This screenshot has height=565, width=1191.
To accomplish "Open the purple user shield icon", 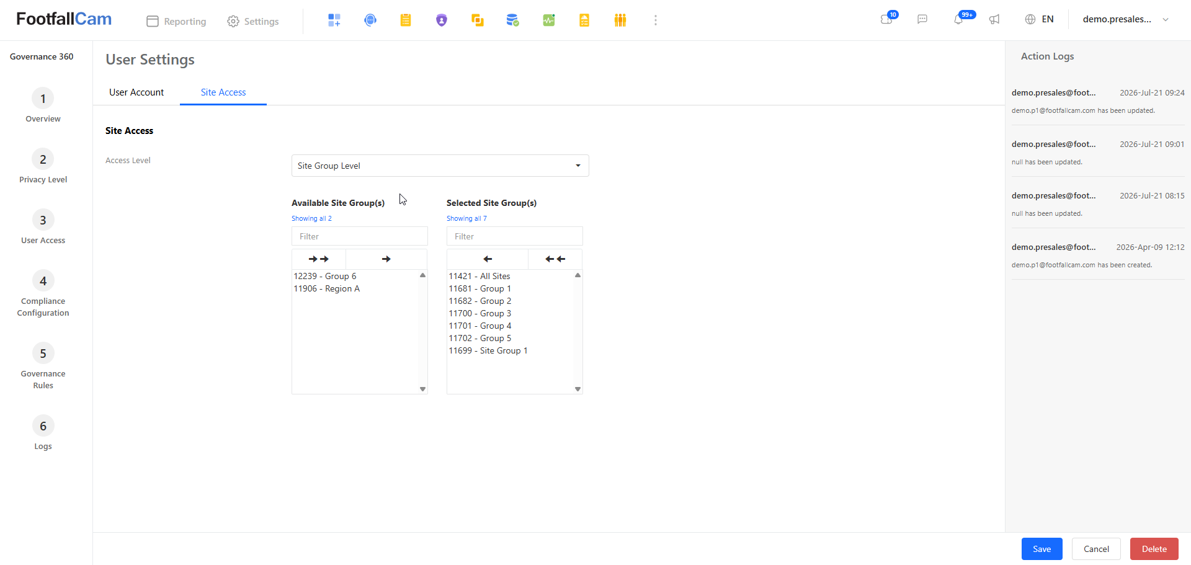I will (x=442, y=20).
